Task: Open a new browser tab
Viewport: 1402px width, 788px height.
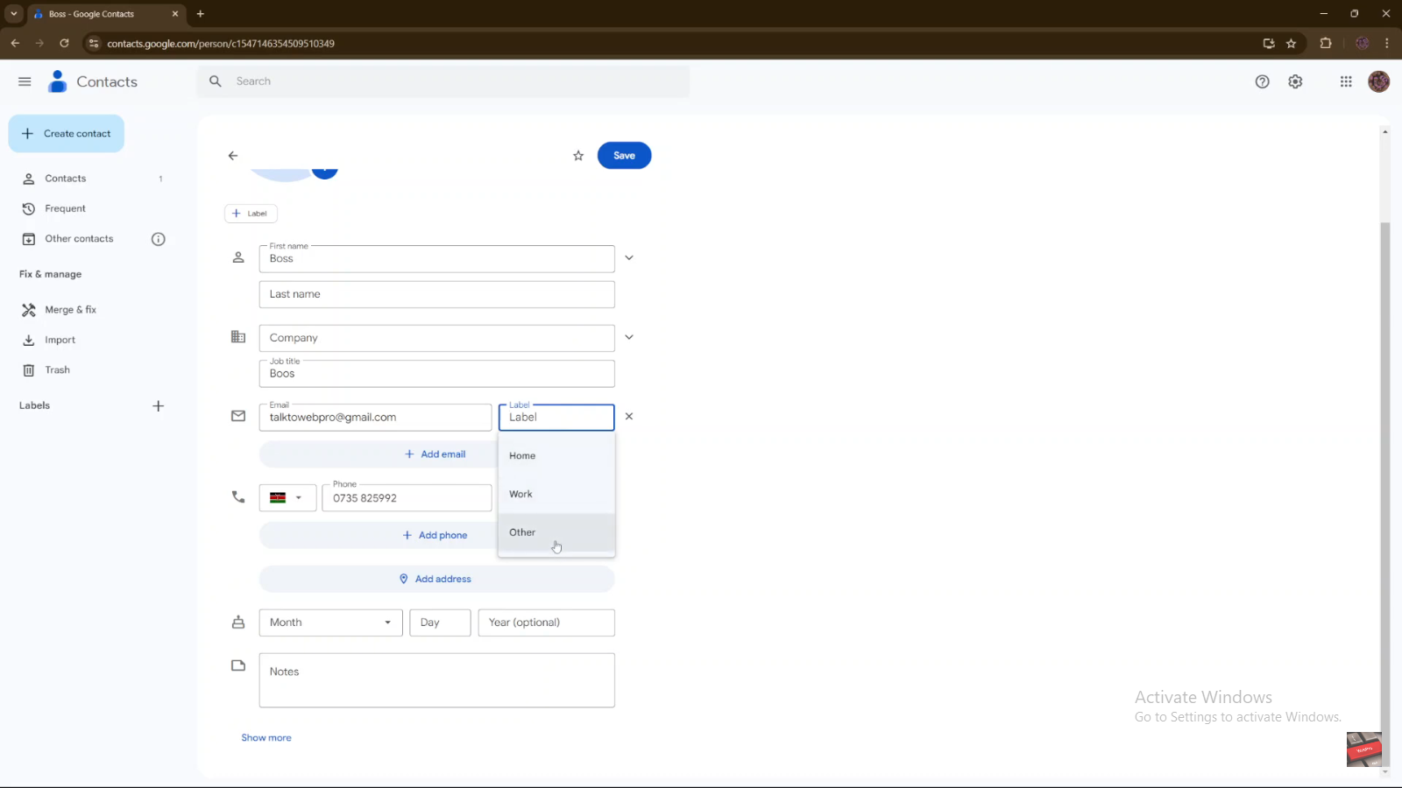Action: (201, 14)
